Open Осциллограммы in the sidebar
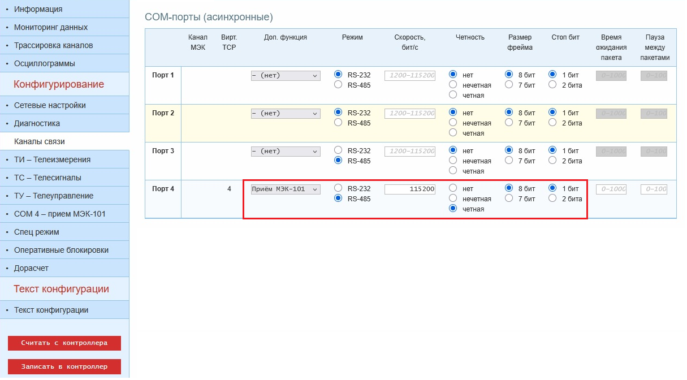Screen dimensions: 687x380 click(45, 63)
